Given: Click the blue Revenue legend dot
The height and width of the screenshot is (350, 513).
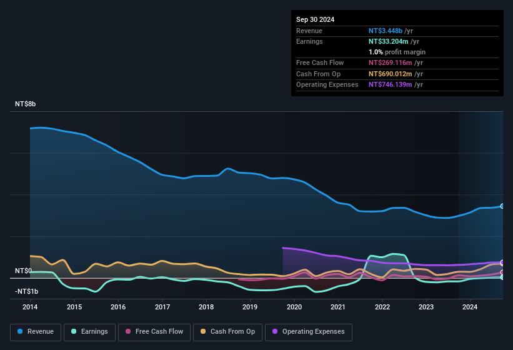Looking at the screenshot, I should (x=20, y=331).
